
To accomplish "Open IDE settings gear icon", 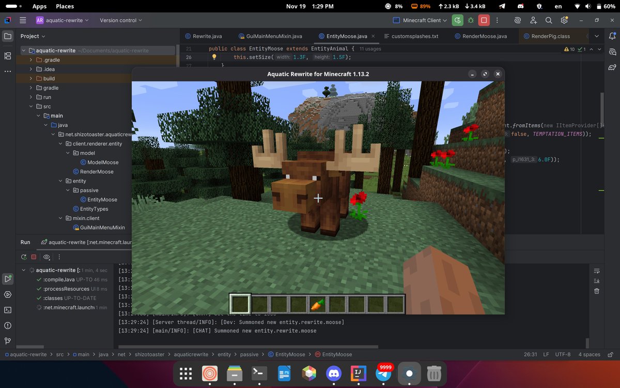I will pyautogui.click(x=564, y=20).
